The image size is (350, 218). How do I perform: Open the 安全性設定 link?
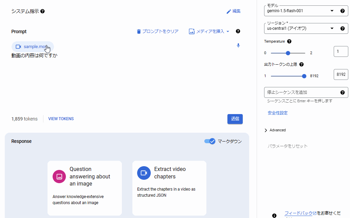(x=277, y=113)
